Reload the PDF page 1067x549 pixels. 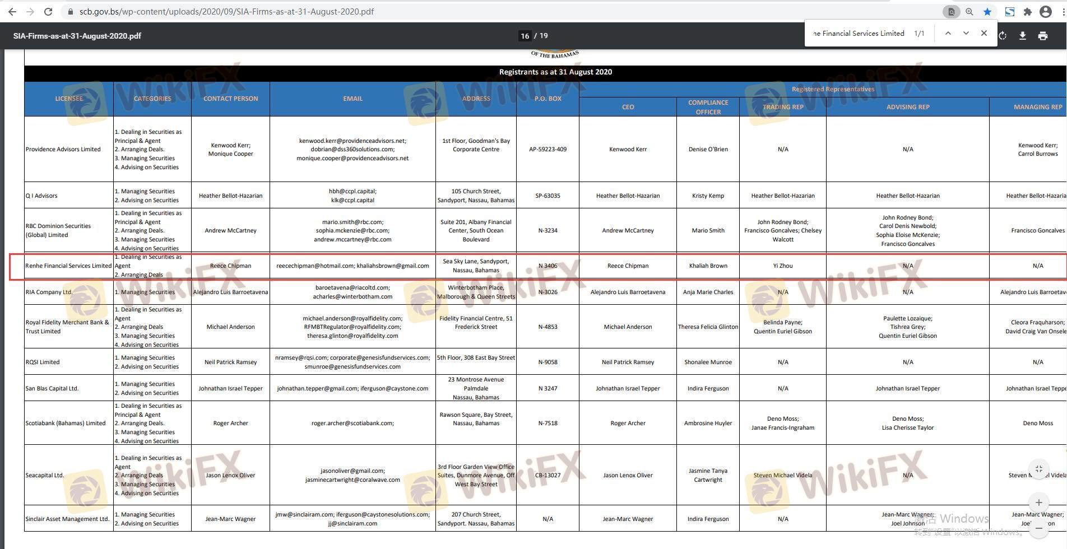coord(48,11)
